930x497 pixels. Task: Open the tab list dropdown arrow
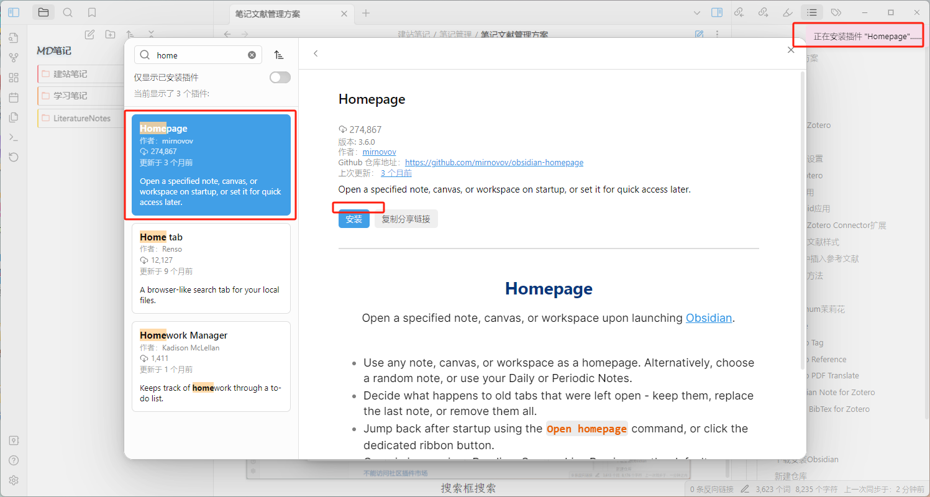(696, 12)
